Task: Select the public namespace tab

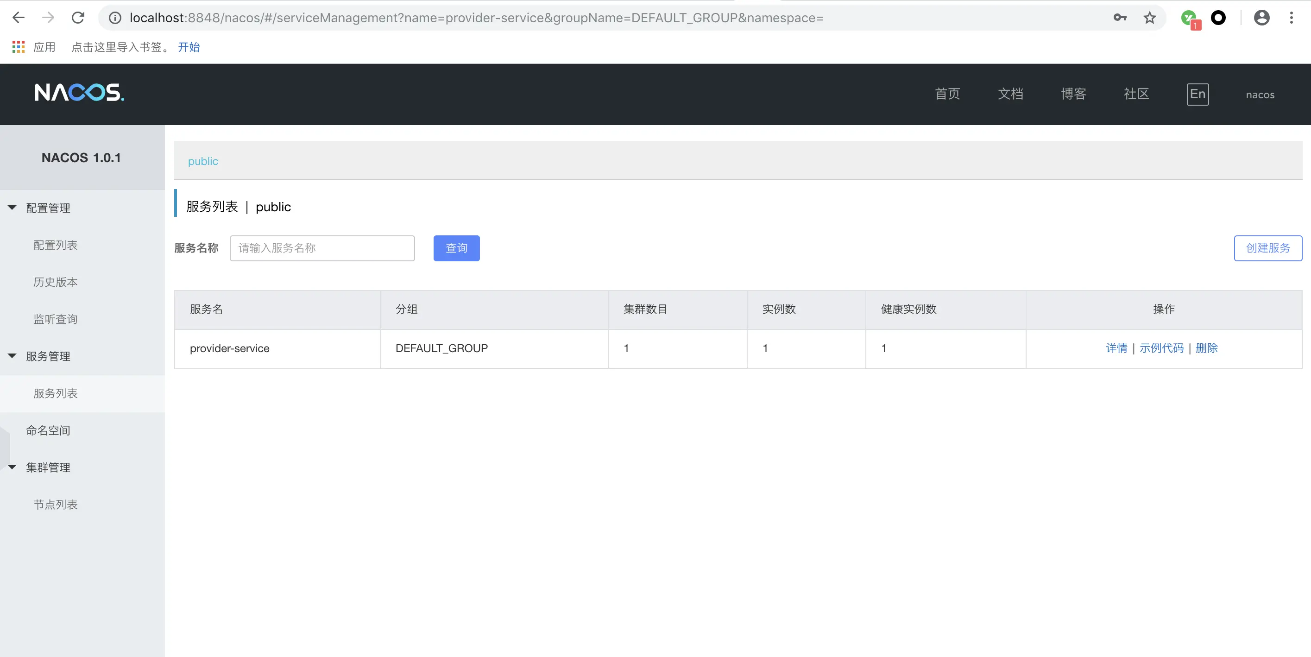Action: tap(202, 161)
